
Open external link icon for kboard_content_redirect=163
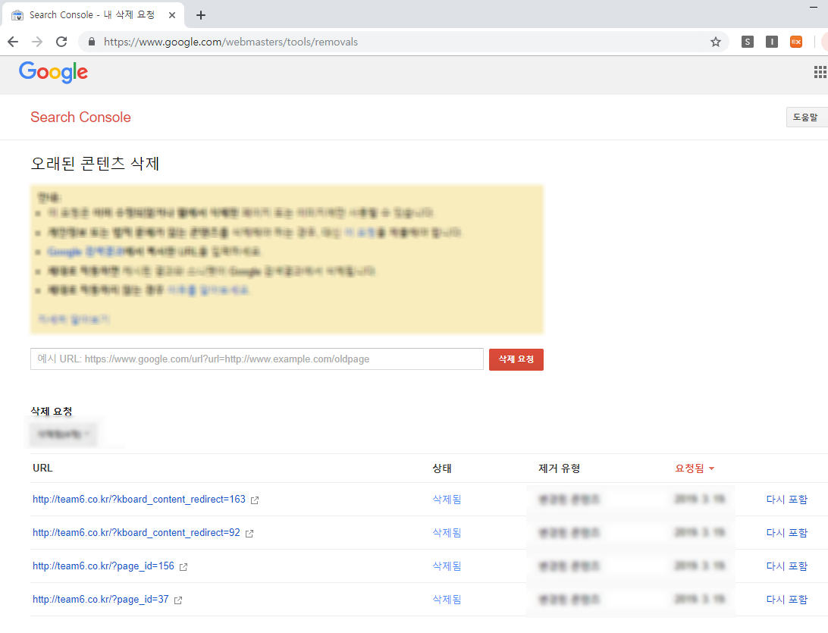click(x=255, y=500)
